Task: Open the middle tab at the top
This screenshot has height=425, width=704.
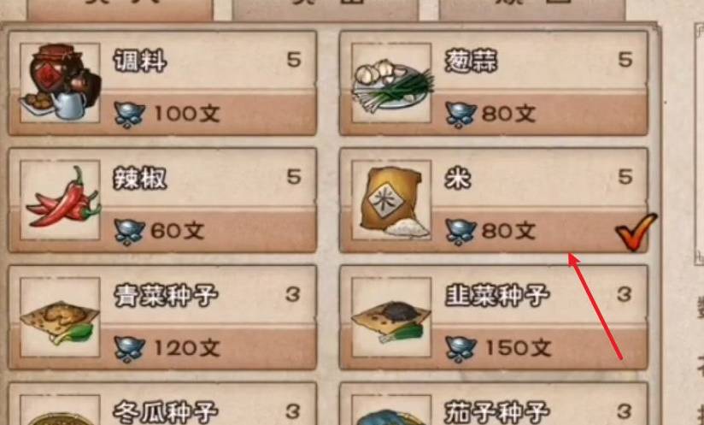Action: [x=326, y=9]
